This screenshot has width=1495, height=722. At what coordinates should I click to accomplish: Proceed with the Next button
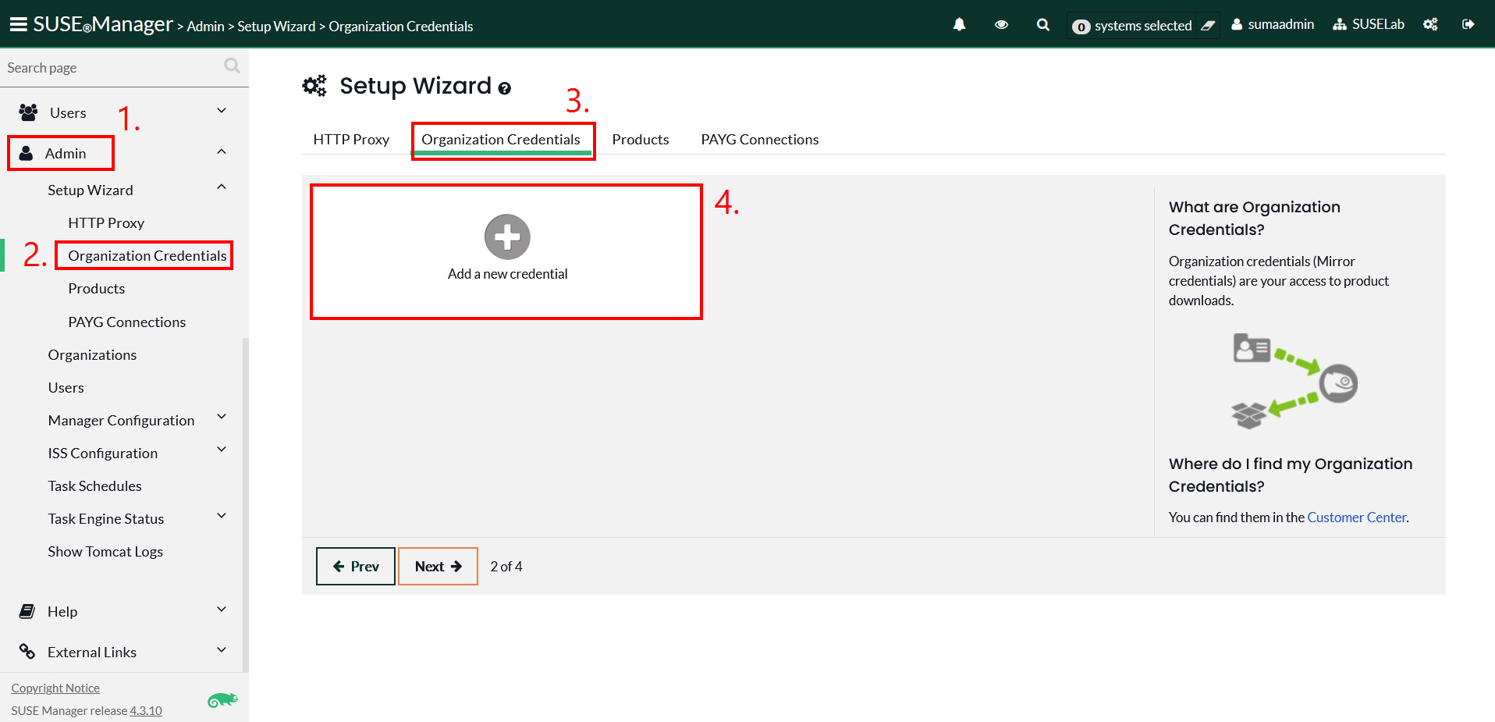pyautogui.click(x=438, y=567)
